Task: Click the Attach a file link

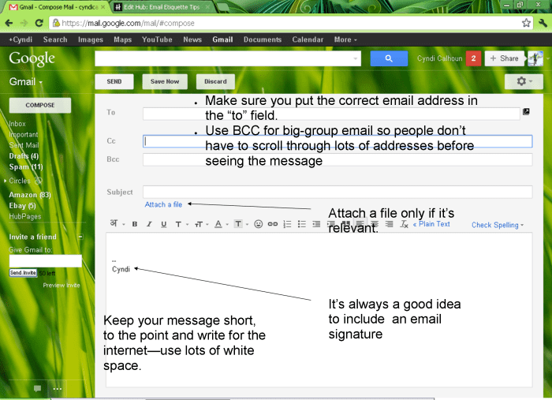Action: click(163, 204)
